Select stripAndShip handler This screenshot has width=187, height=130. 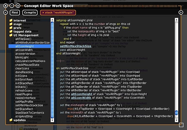(24, 116)
